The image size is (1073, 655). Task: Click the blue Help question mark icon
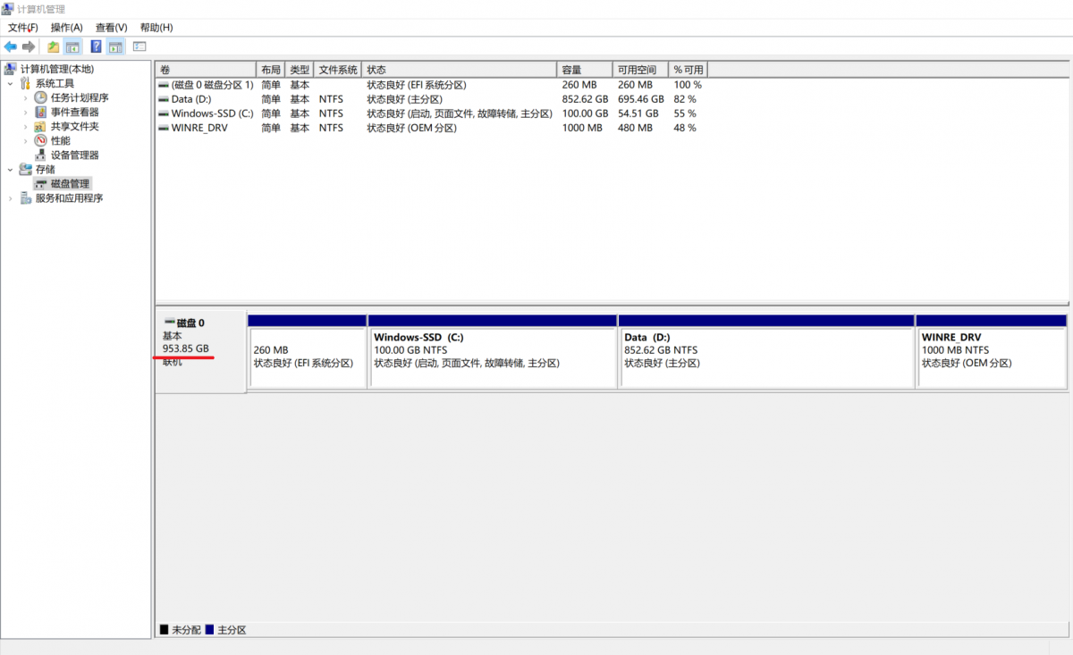tap(96, 46)
